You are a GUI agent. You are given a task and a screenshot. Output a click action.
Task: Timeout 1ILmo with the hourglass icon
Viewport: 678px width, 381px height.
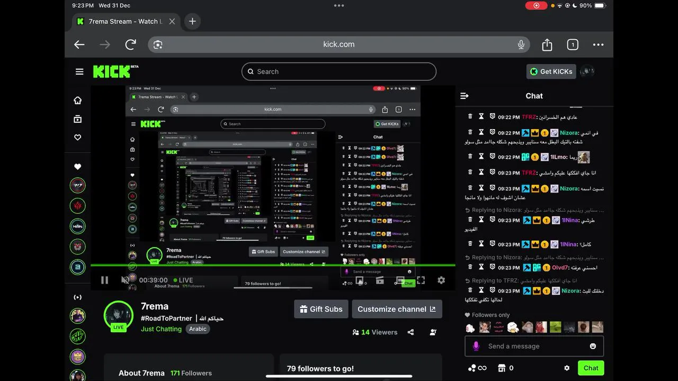[x=481, y=157]
